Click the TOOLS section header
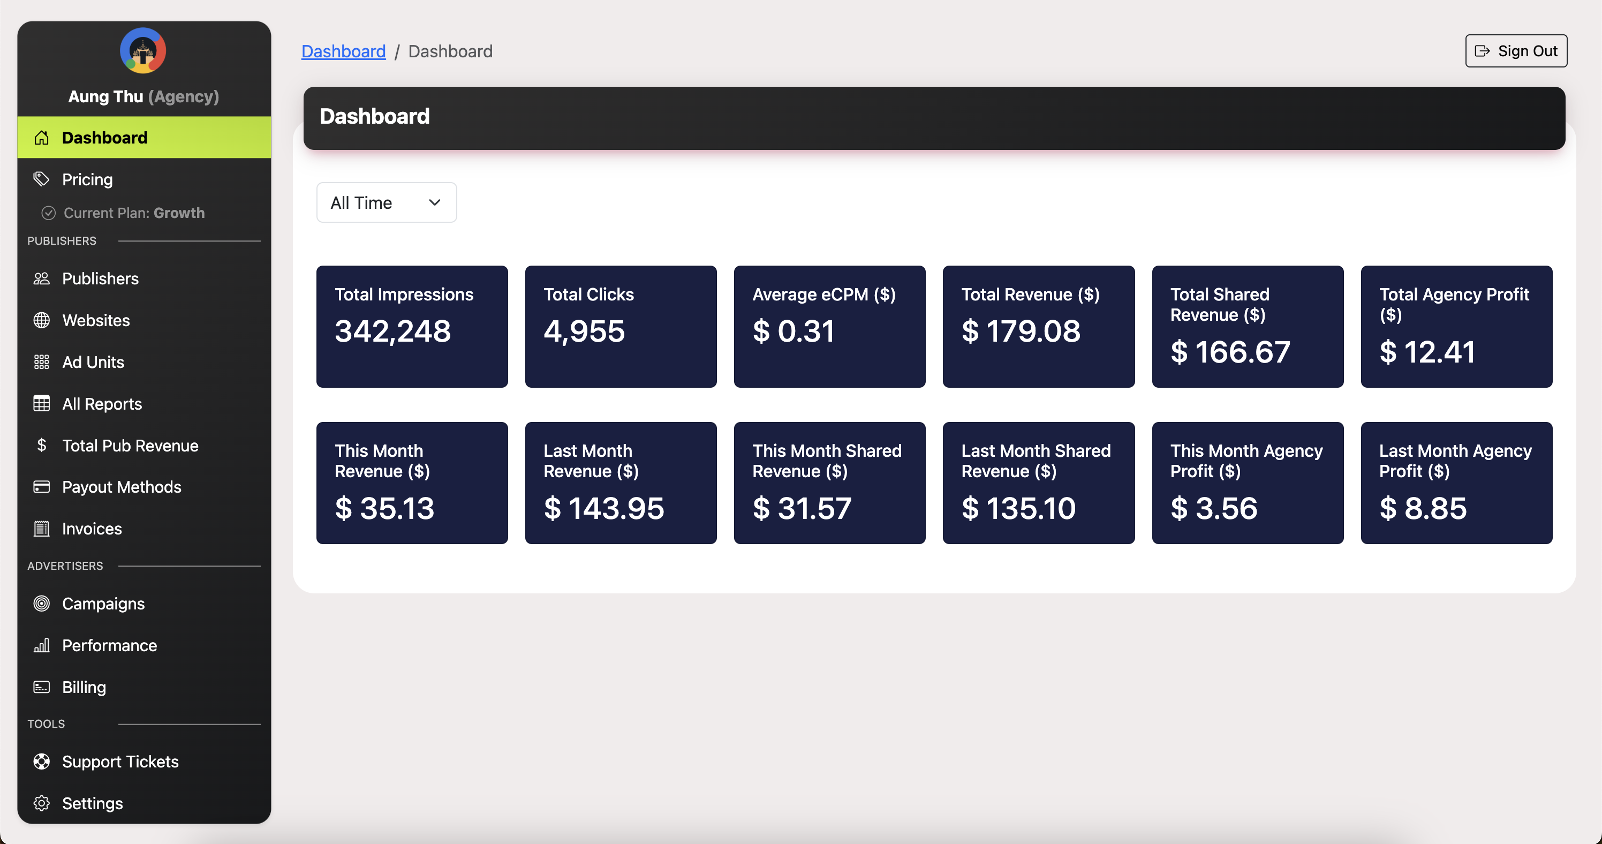The height and width of the screenshot is (844, 1602). (46, 724)
